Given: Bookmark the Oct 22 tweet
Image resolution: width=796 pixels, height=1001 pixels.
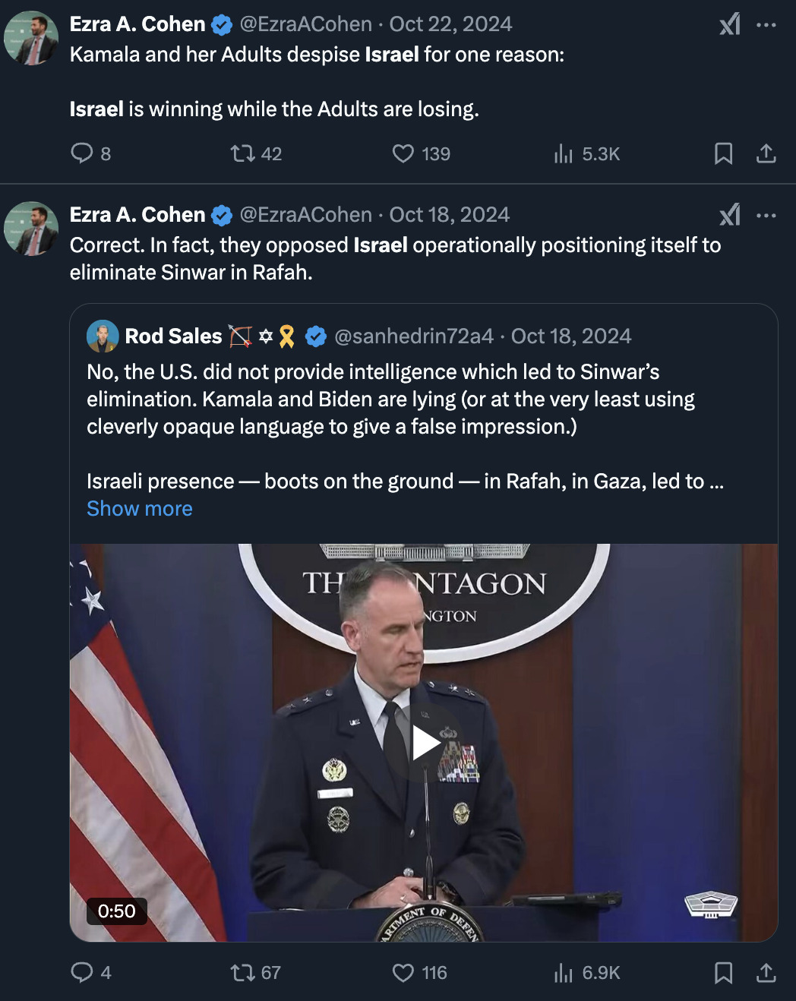Looking at the screenshot, I should click(x=723, y=154).
